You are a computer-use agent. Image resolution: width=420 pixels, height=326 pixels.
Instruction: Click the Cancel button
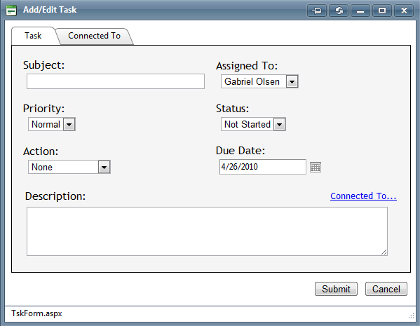386,289
